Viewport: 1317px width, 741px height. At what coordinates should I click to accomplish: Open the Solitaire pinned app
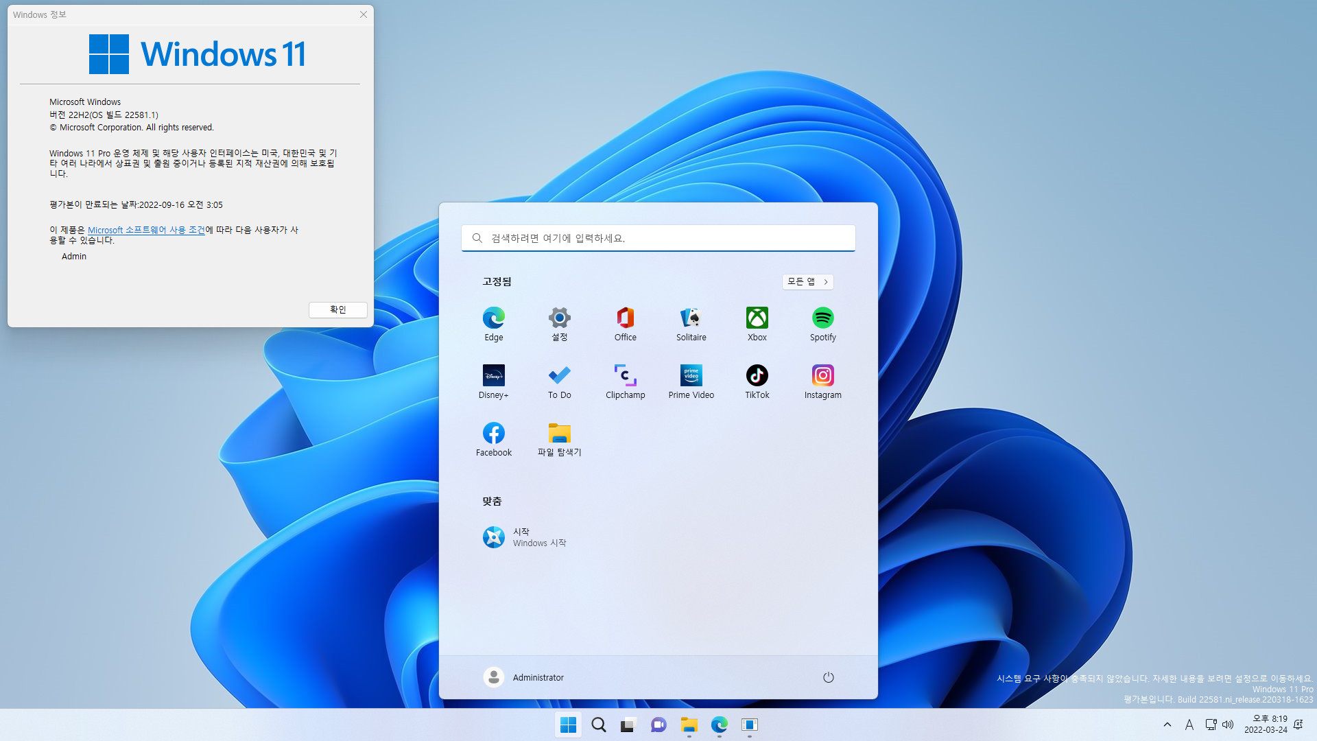[x=691, y=323]
